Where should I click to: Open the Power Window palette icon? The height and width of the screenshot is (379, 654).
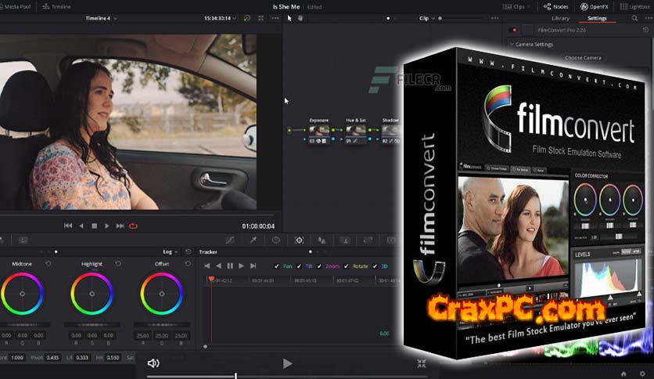(x=276, y=240)
